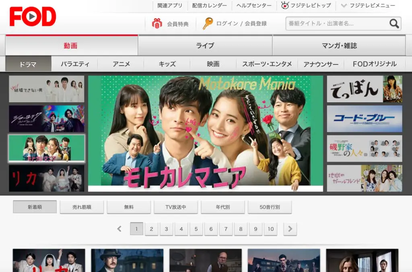
Task: Open 会員特典 page
Action: pyautogui.click(x=178, y=24)
